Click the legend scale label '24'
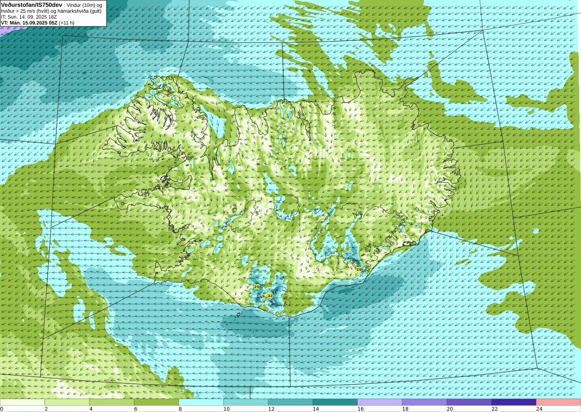The height and width of the screenshot is (412, 581). pos(539,409)
